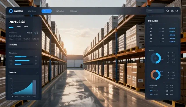Click the small circle icon beside first progress bar
The image size is (186, 107).
(36, 57)
